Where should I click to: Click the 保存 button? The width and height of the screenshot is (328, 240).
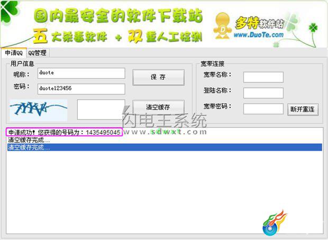pos(158,77)
